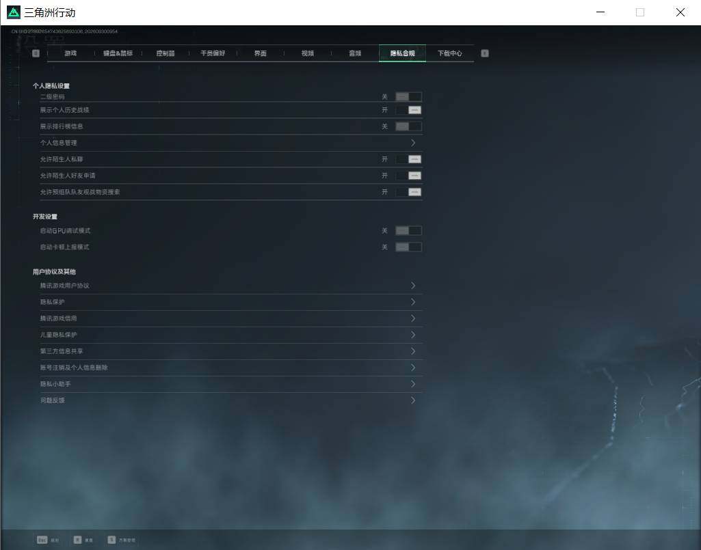The image size is (701, 550).
Task: Expand 个人信息管理 chevron arrow
Action: (x=413, y=143)
